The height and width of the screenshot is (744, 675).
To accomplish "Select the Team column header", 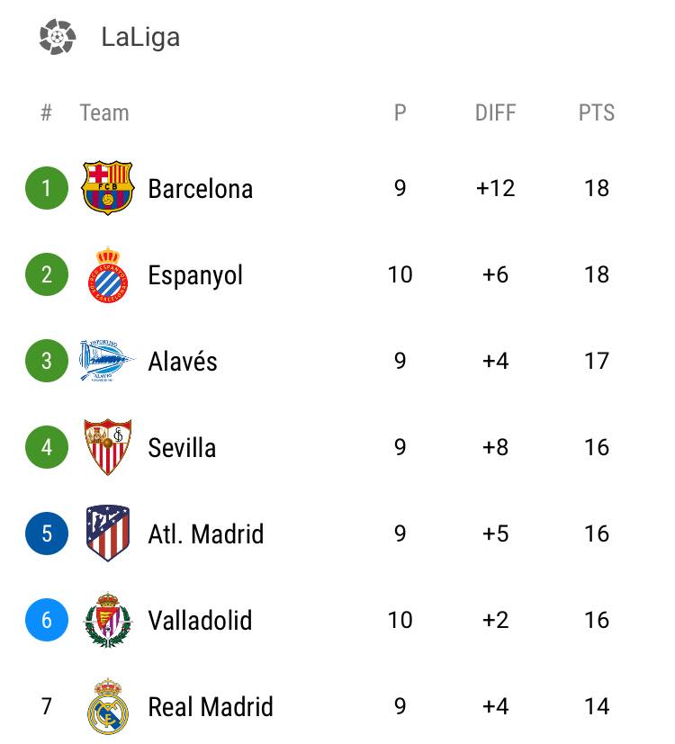I will coord(104,113).
